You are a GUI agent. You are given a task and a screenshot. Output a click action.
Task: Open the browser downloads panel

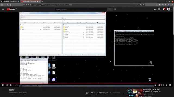tap(157, 5)
